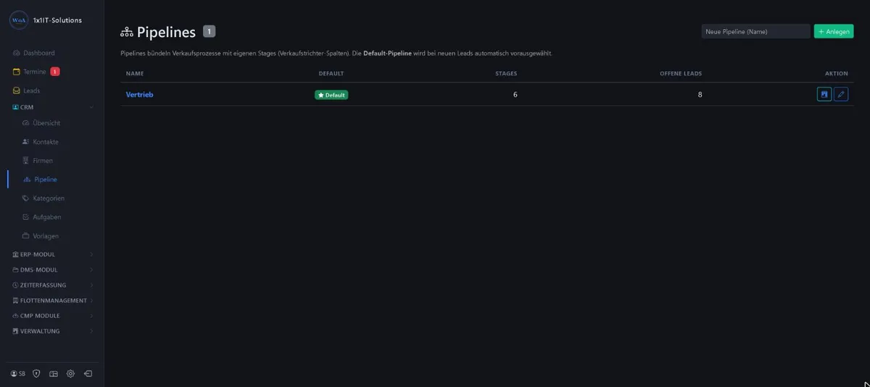870x387 pixels.
Task: Click the edit pencil for Vertrieb
Action: coord(841,94)
